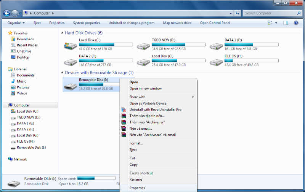Click the OneDrive sidebar item
305x192 pixels.
point(24,51)
